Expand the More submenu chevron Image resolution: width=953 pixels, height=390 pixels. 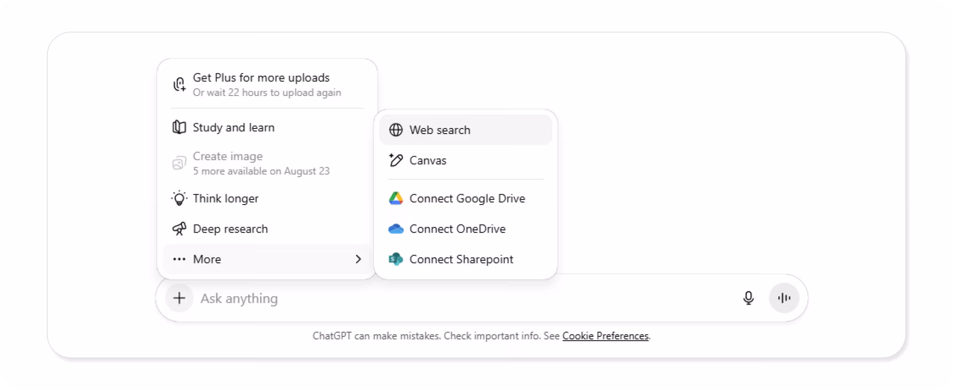tap(359, 259)
